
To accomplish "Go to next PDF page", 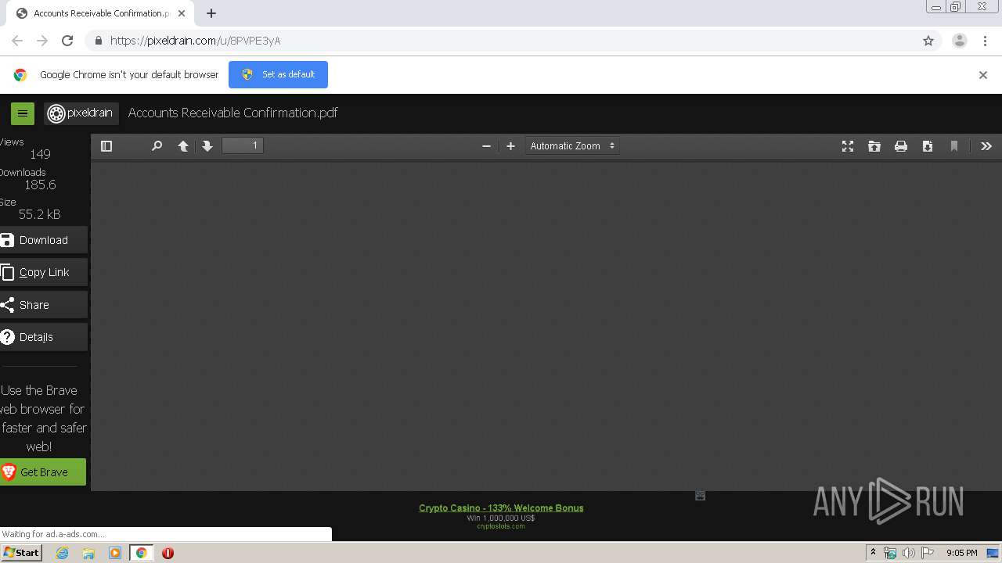I will click(207, 146).
